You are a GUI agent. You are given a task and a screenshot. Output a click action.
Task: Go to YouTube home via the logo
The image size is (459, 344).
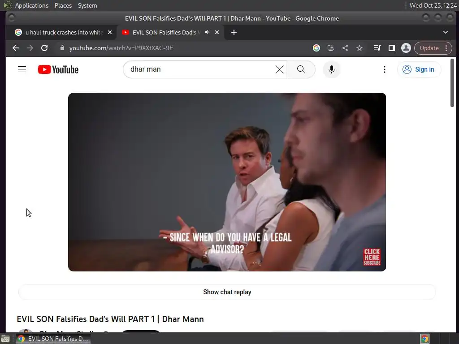point(58,69)
